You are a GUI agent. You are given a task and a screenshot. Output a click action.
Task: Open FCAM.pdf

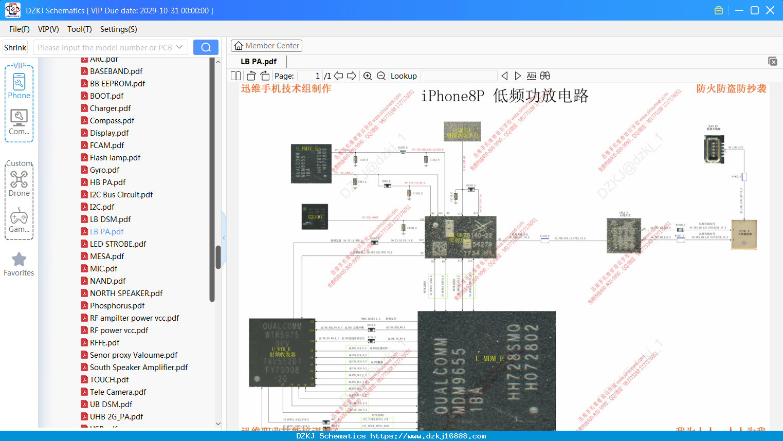click(x=107, y=145)
